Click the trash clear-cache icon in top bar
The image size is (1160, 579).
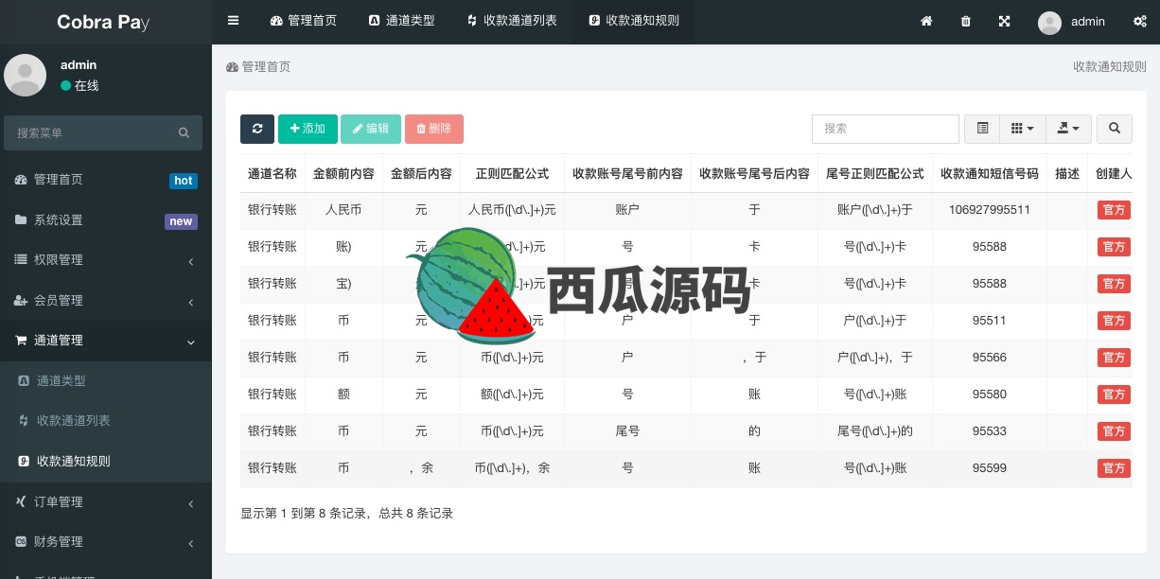[x=965, y=22]
